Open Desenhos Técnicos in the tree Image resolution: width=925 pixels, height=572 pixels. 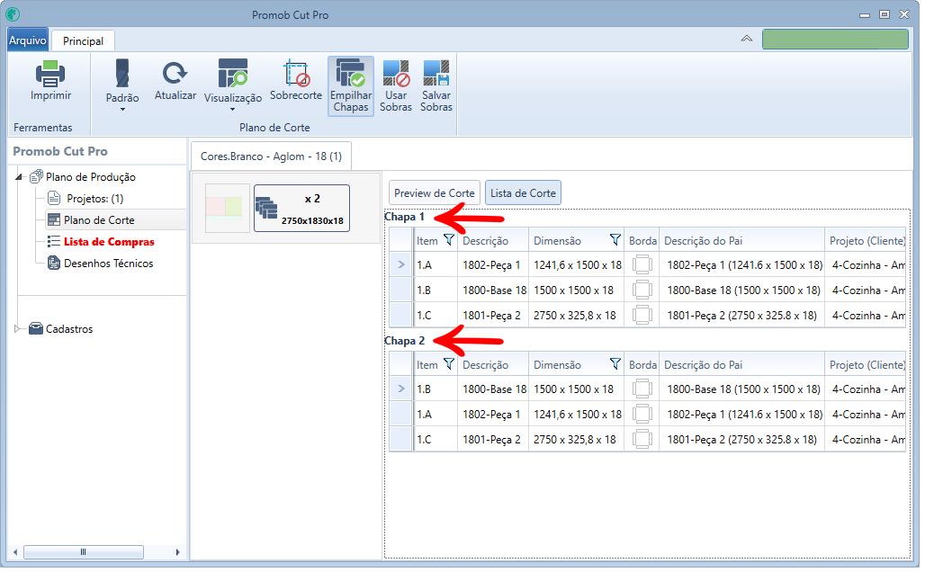[109, 264]
